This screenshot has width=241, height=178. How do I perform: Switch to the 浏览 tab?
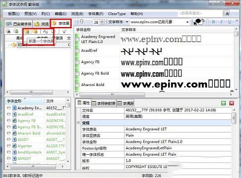[x=41, y=24]
